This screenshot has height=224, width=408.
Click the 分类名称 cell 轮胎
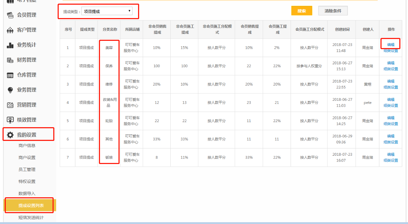pos(109,121)
